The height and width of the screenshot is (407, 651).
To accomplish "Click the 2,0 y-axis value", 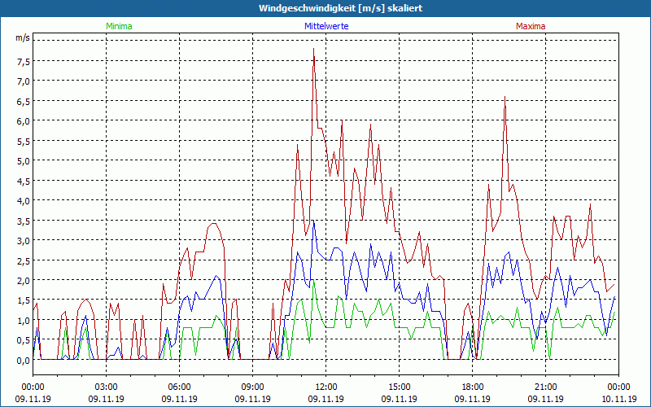I will 24,281.
